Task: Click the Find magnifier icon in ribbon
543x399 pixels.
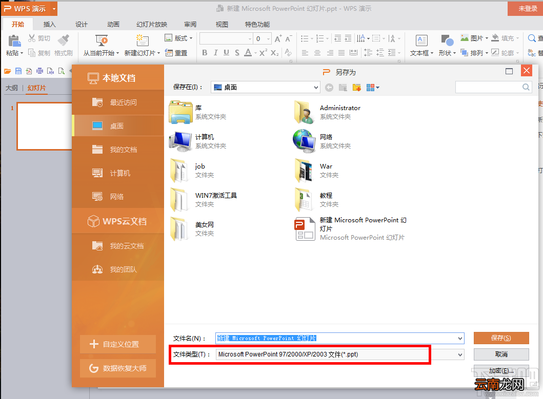Action: (532, 38)
